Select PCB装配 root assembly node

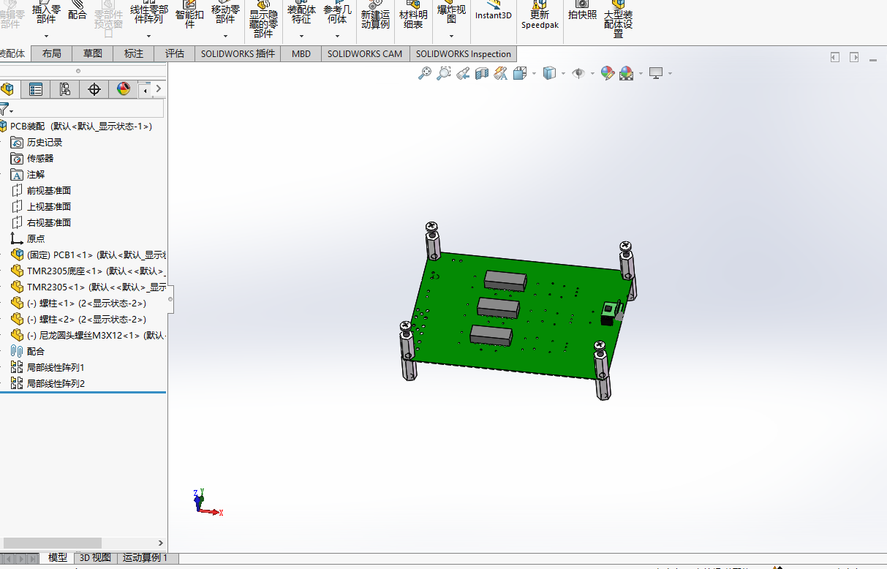click(80, 127)
